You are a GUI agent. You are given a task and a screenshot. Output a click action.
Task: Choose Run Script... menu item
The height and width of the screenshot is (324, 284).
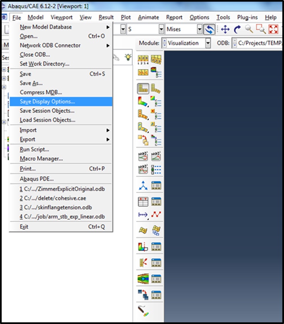pyautogui.click(x=61, y=149)
